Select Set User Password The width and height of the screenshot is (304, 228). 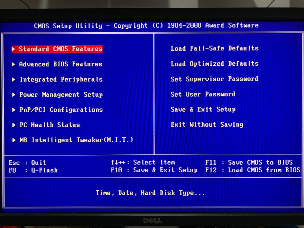coord(203,94)
